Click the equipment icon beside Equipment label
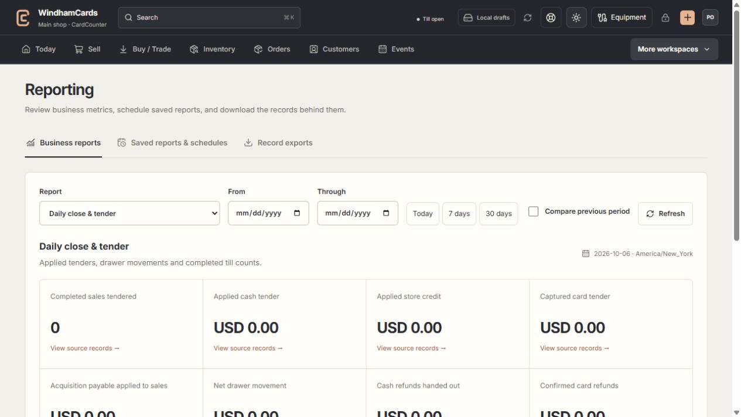Image resolution: width=741 pixels, height=417 pixels. (602, 18)
